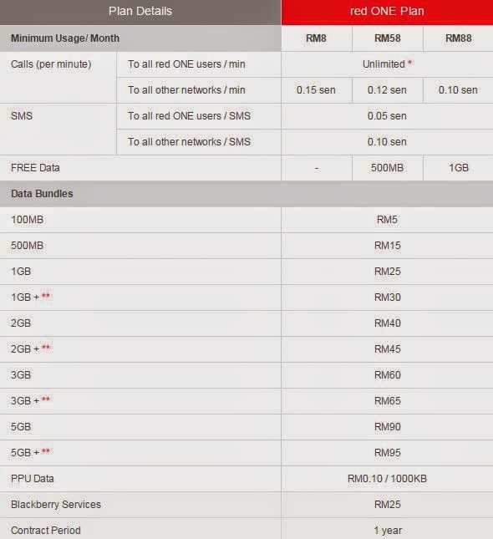Click the red asterisk next to Unlimited
Viewport: 493px width, 539px height.
pyautogui.click(x=409, y=64)
